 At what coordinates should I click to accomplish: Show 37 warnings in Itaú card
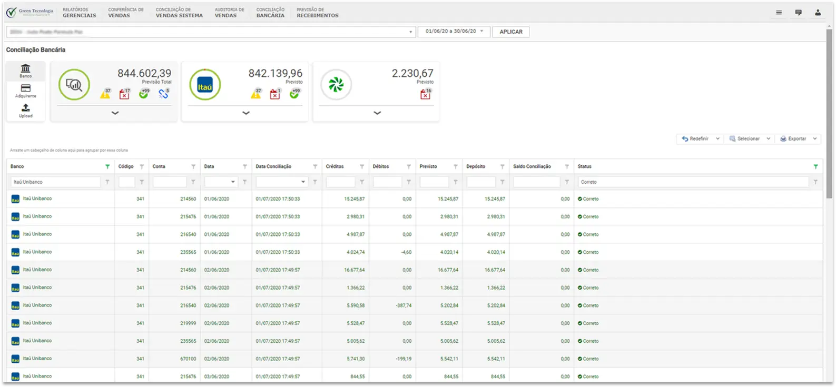tap(256, 94)
